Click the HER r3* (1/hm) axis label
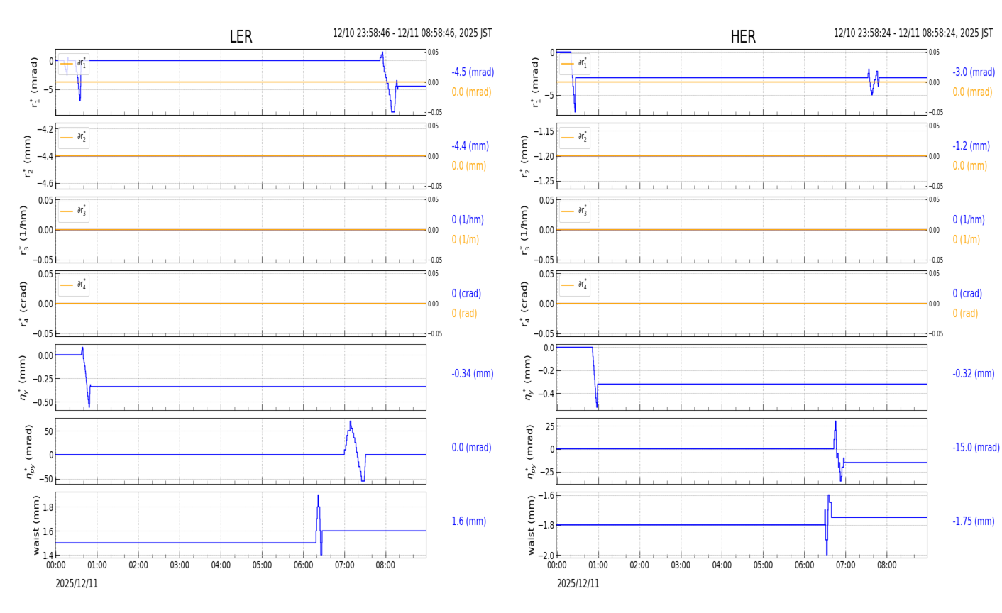 coord(524,230)
